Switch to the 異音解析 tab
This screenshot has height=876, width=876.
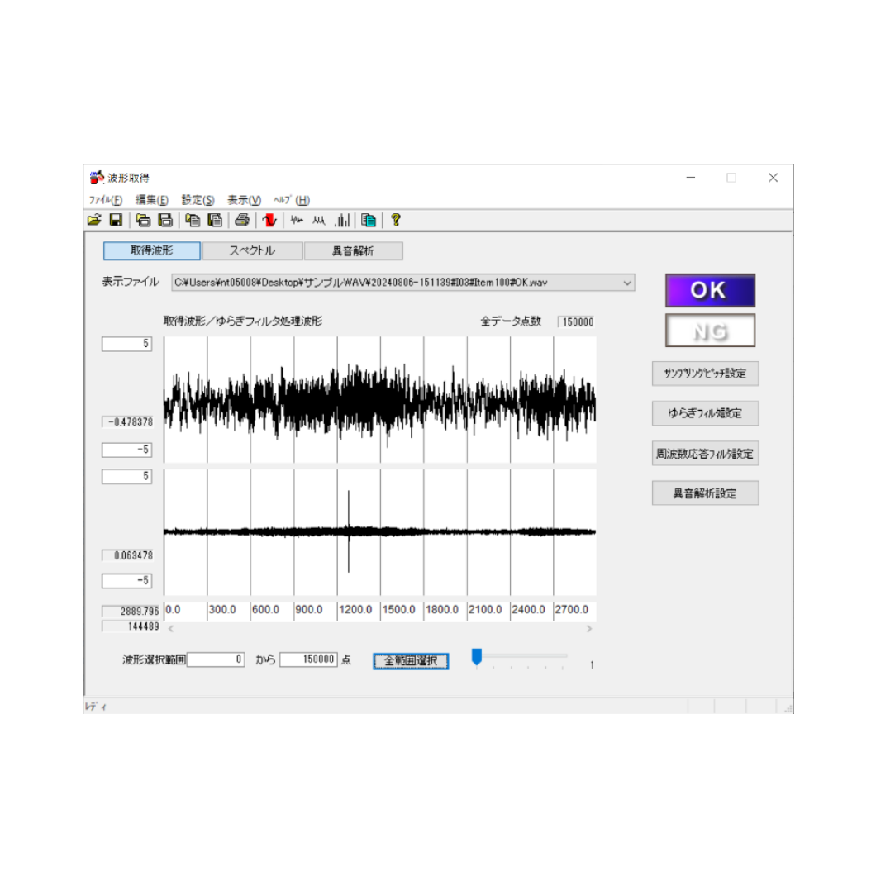pyautogui.click(x=353, y=250)
